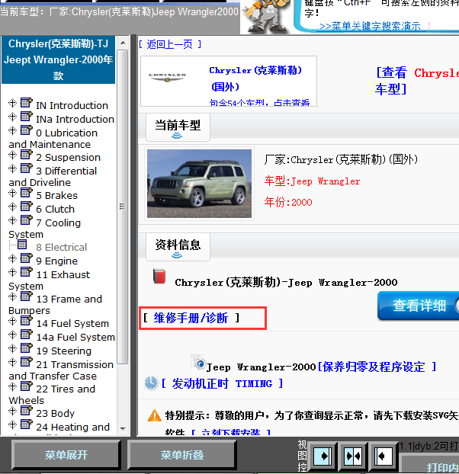Click 菜单折叠 to collapse the menu
Viewport: 459px width, 474px height.
click(181, 455)
